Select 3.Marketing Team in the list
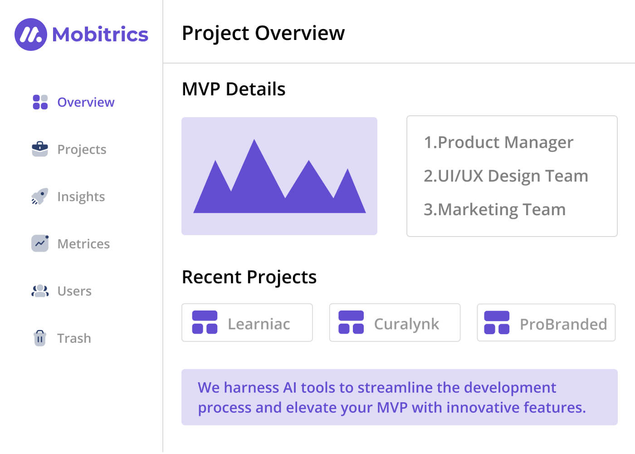Image resolution: width=635 pixels, height=454 pixels. click(x=494, y=210)
